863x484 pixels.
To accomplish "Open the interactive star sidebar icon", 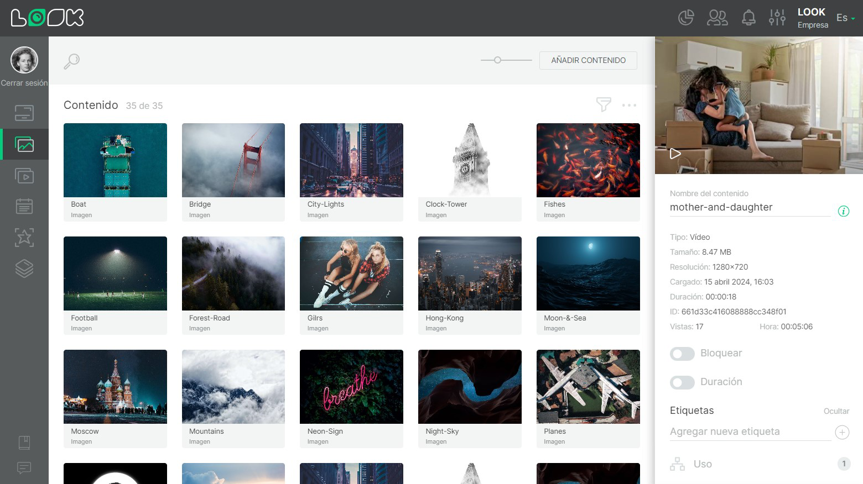I will 24,238.
